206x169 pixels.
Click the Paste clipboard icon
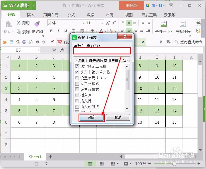tap(9, 24)
